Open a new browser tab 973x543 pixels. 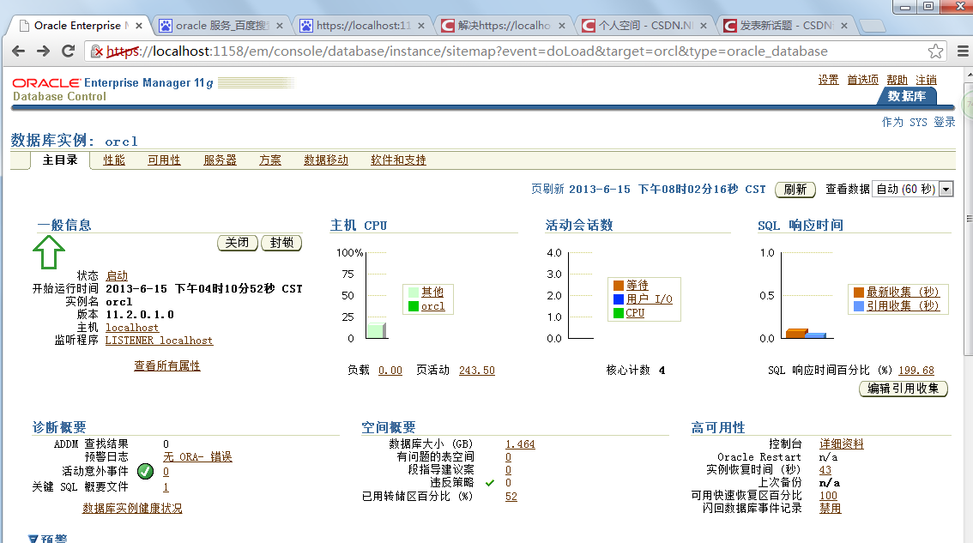click(x=872, y=26)
